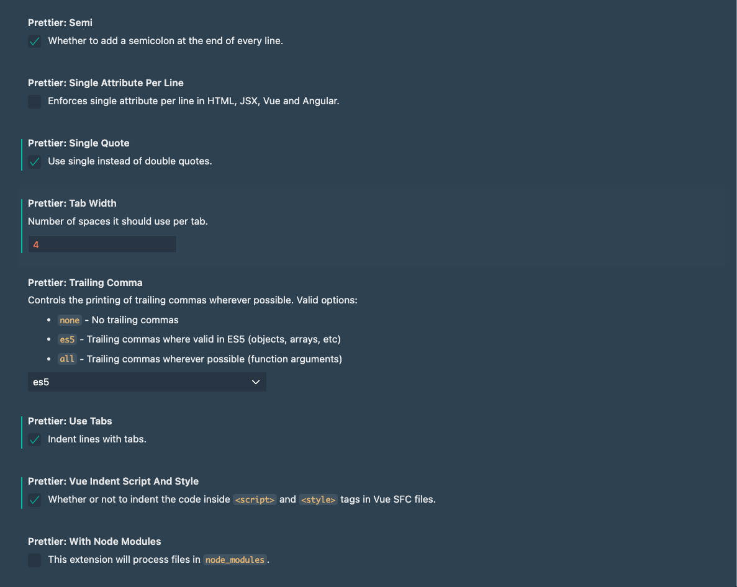Uncheck the Prettier Semi checkbox
The width and height of the screenshot is (737, 587).
35,42
